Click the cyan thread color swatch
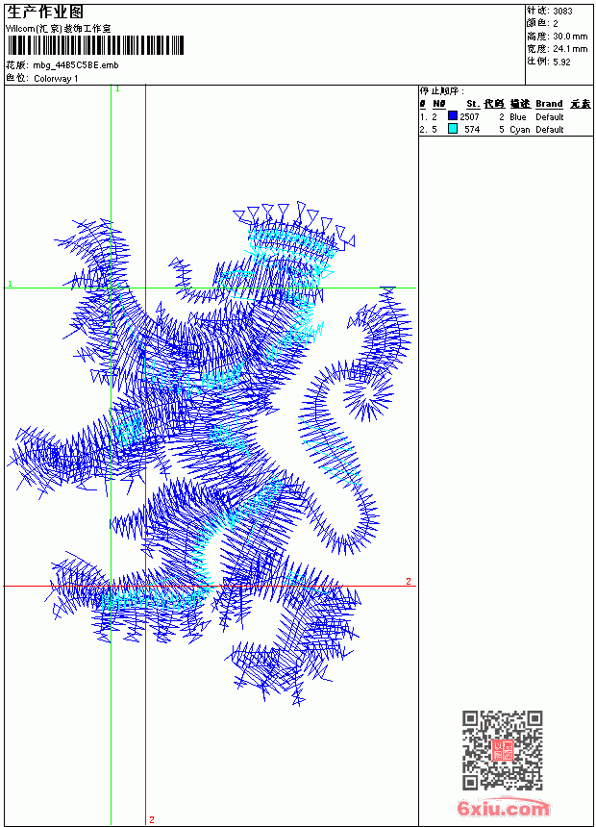Viewport: 596px width, 827px height. coord(453,128)
